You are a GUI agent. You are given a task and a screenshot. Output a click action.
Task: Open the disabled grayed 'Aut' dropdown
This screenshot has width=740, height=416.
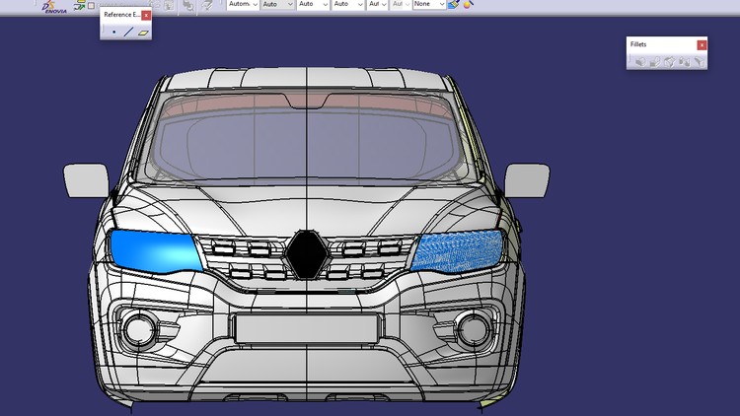[401, 4]
